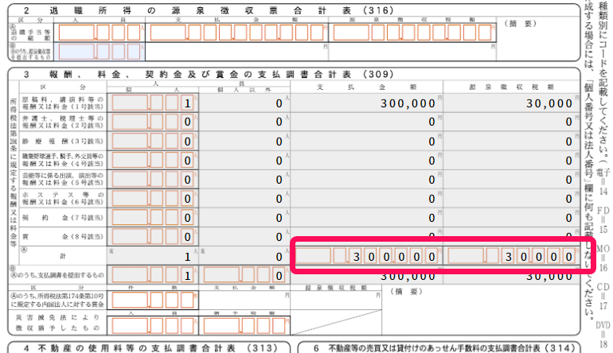Click the 計 row 支払金額 digit field showing 300000
Viewport: 613px width, 353px height.
click(367, 256)
